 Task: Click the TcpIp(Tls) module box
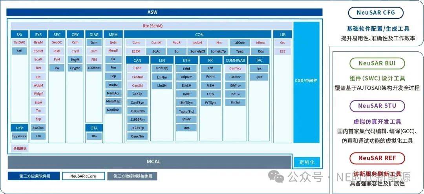click(x=186, y=111)
